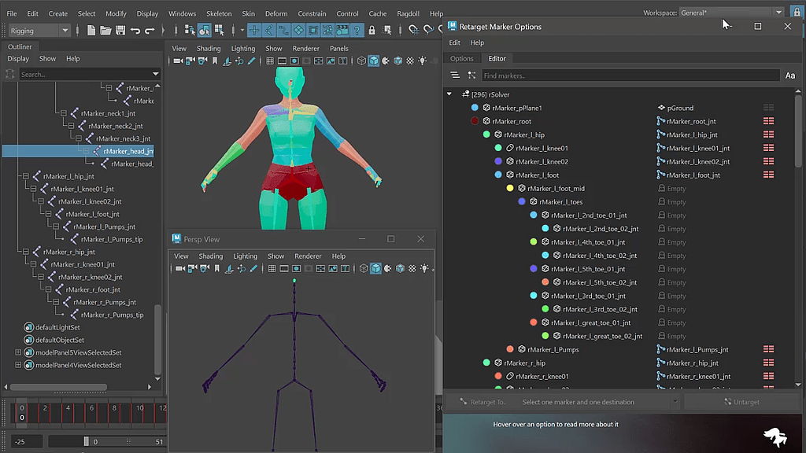Open the Find markers search filter icon
Screen dimensions: 806x453
pyautogui.click(x=455, y=75)
